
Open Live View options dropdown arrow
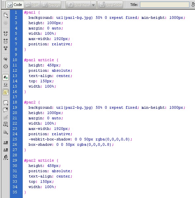coord(93,5)
